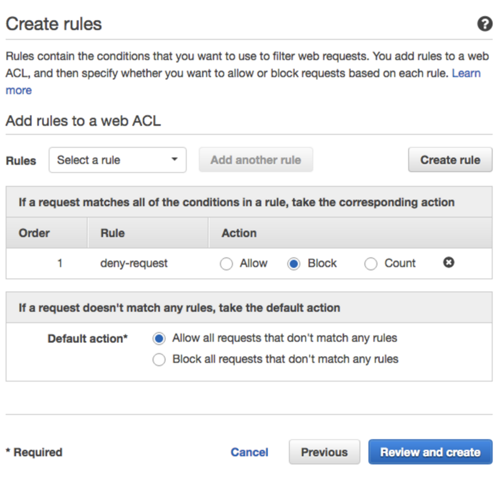
Task: Click the Rule column header
Action: pos(112,233)
